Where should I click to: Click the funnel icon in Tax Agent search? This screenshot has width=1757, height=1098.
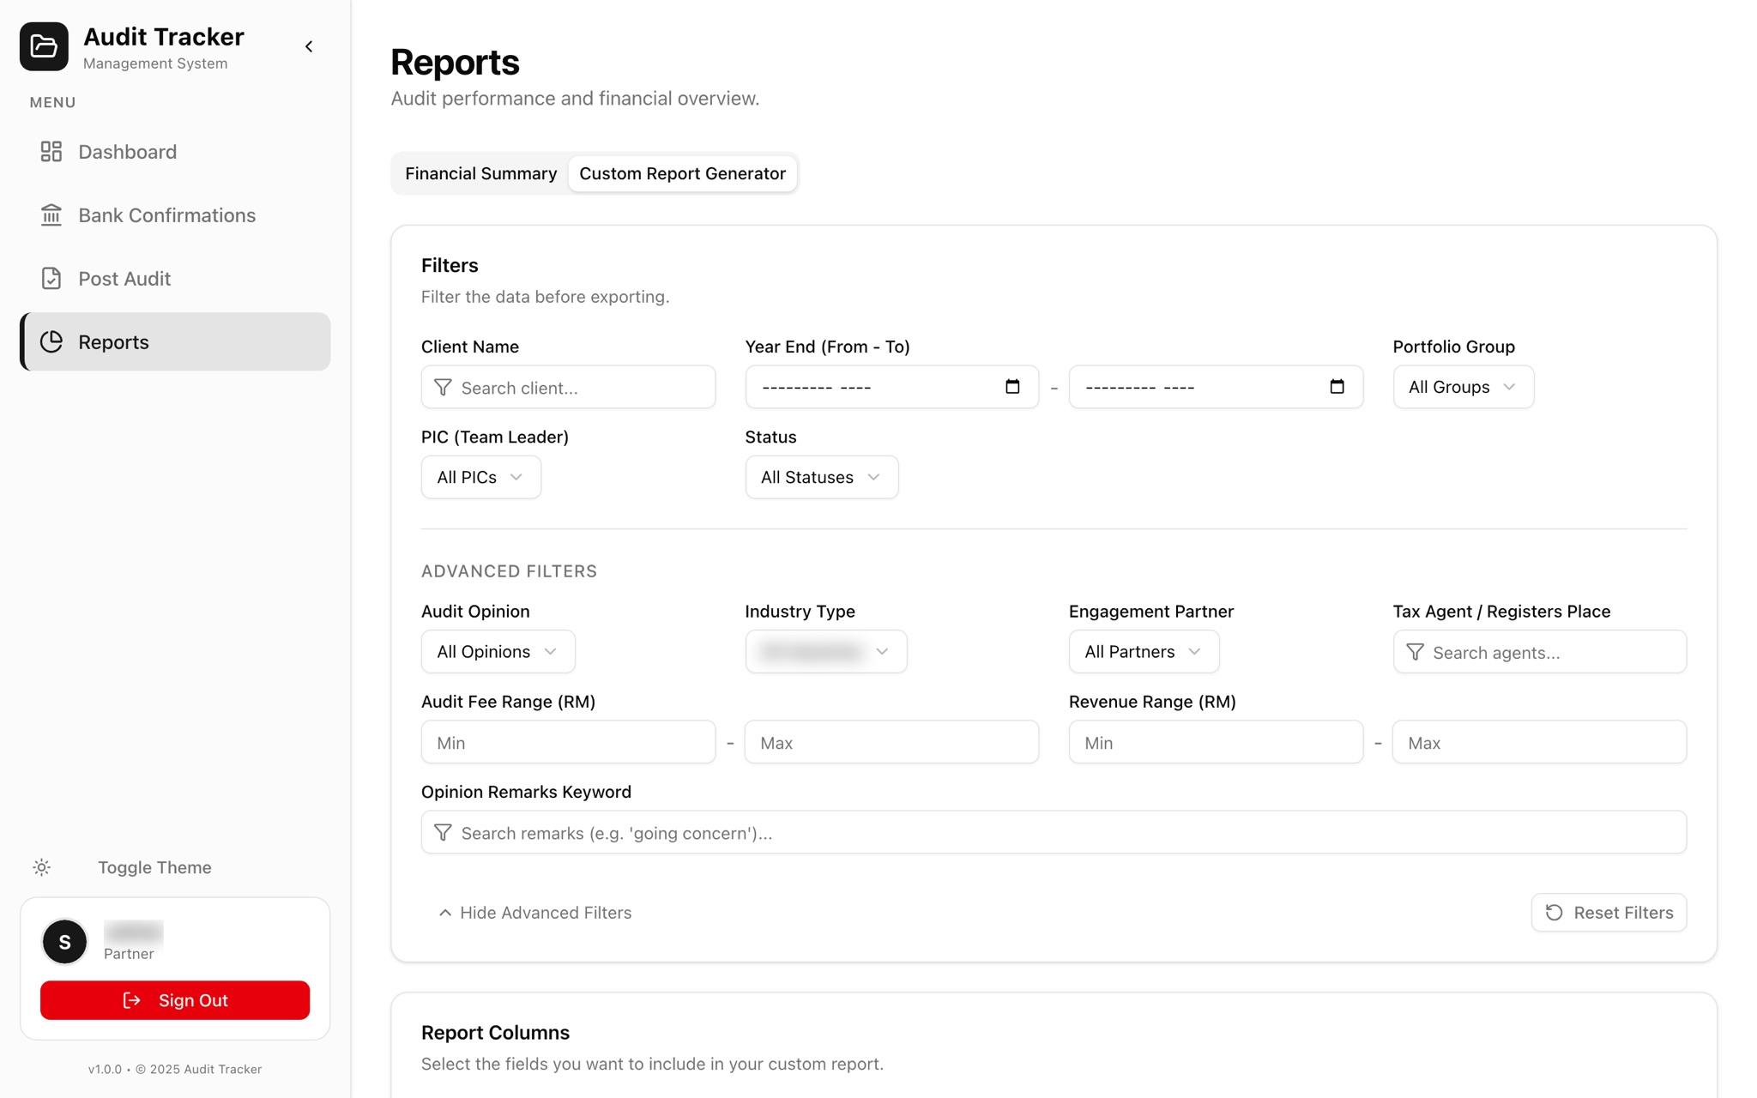pos(1415,653)
